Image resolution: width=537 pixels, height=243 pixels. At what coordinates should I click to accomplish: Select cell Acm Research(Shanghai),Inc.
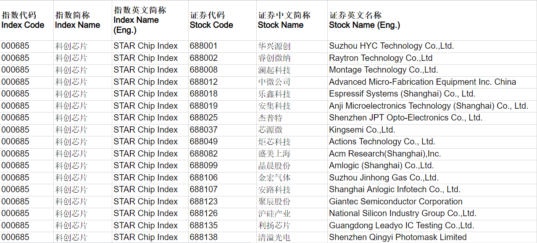pos(432,154)
